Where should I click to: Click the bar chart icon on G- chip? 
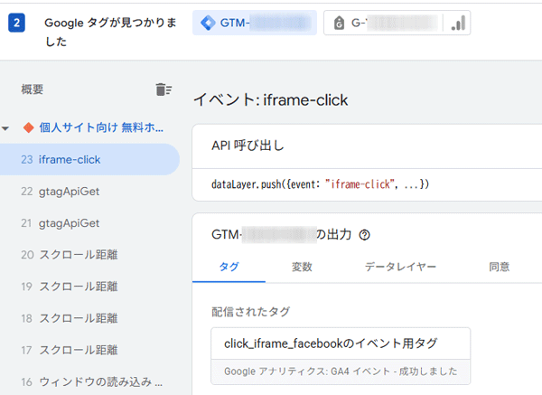click(x=459, y=24)
